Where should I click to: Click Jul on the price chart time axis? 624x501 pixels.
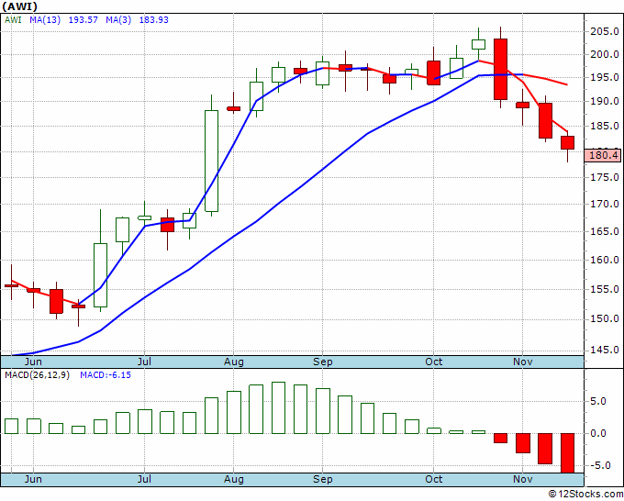coord(144,362)
